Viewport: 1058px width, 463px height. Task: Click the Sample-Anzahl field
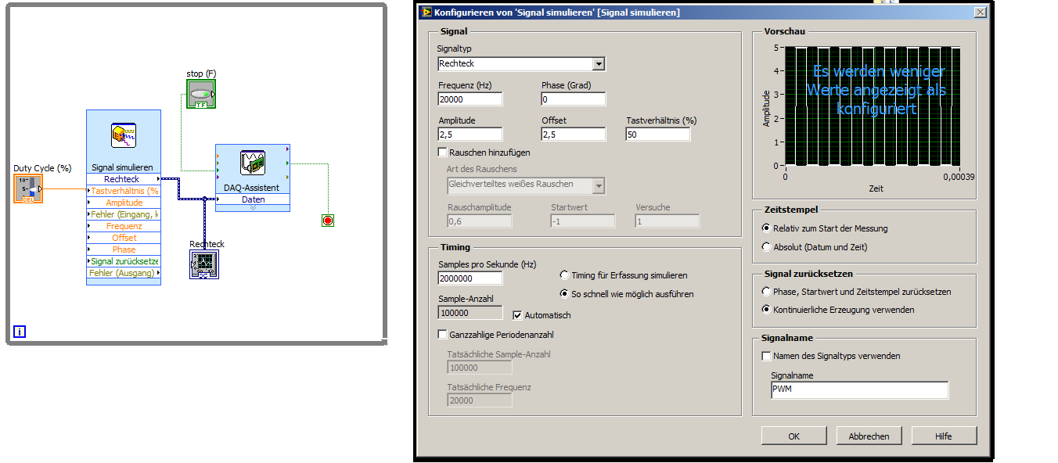tap(470, 313)
